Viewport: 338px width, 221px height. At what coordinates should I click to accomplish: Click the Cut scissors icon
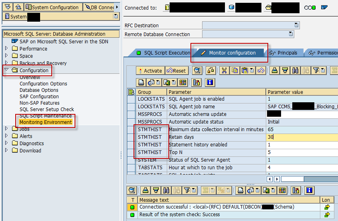click(x=224, y=71)
